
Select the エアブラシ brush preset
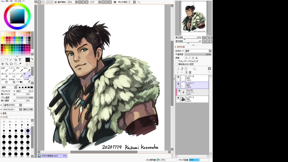(12, 75)
